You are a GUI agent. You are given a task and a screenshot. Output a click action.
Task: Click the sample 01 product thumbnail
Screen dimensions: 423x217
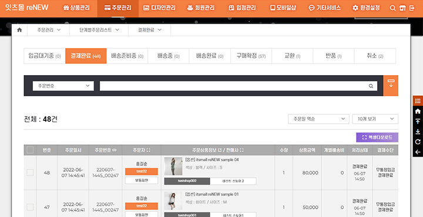point(173,201)
